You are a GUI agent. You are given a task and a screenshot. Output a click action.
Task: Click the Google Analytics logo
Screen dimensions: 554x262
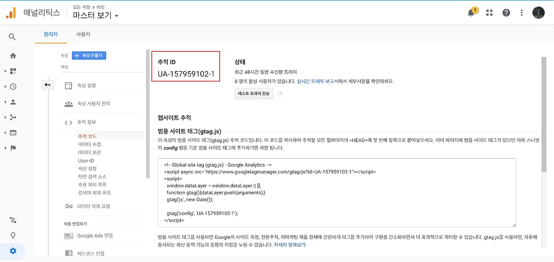pos(11,13)
